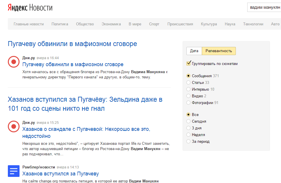Open the Технологии section in the navigation bar
This screenshot has height=183, width=281.
tap(253, 24)
